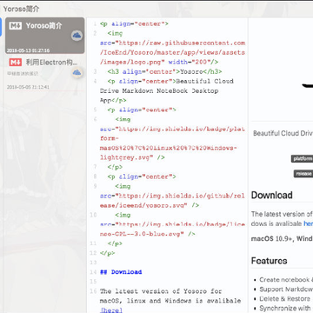Open the 'here' link in the preview
The height and width of the screenshot is (313, 313).
(x=309, y=223)
